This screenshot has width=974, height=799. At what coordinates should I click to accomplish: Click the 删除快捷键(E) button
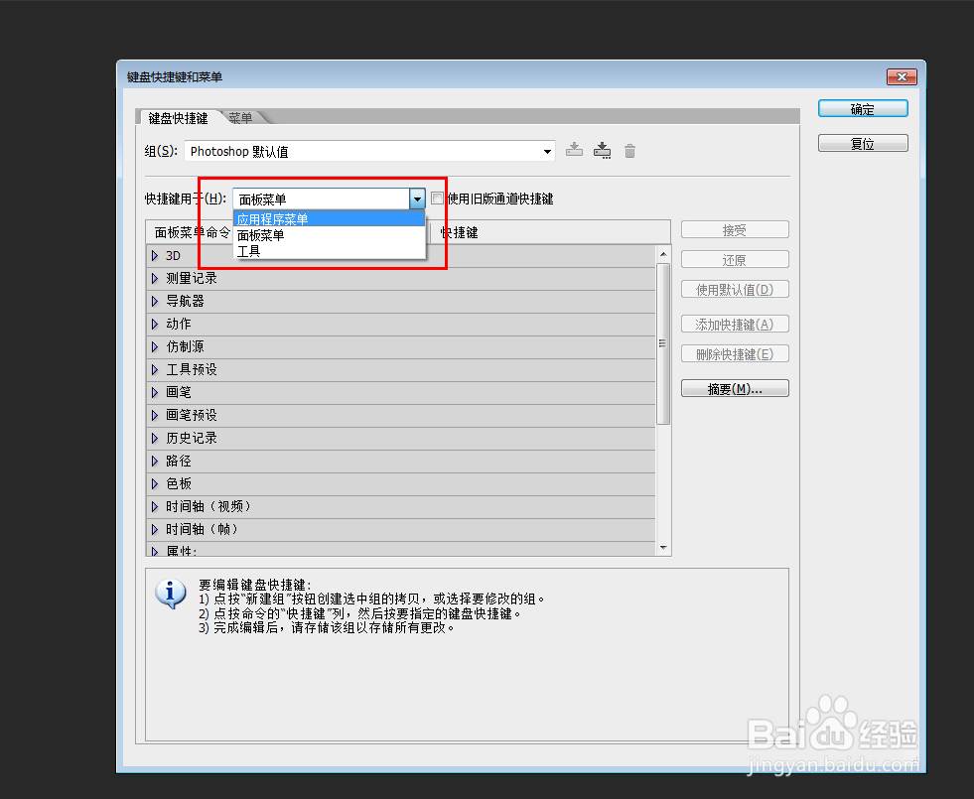coord(735,354)
